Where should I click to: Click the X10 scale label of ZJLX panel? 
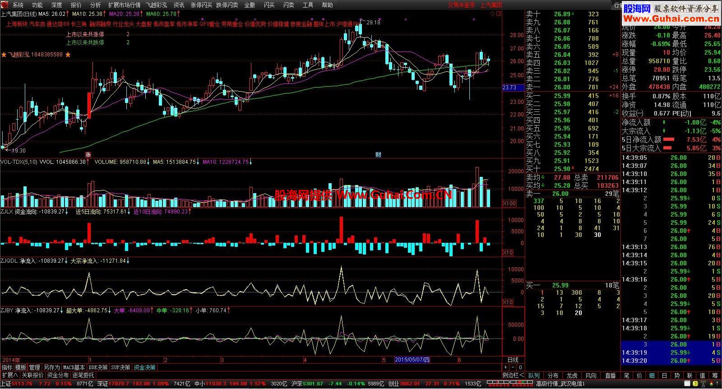point(508,253)
